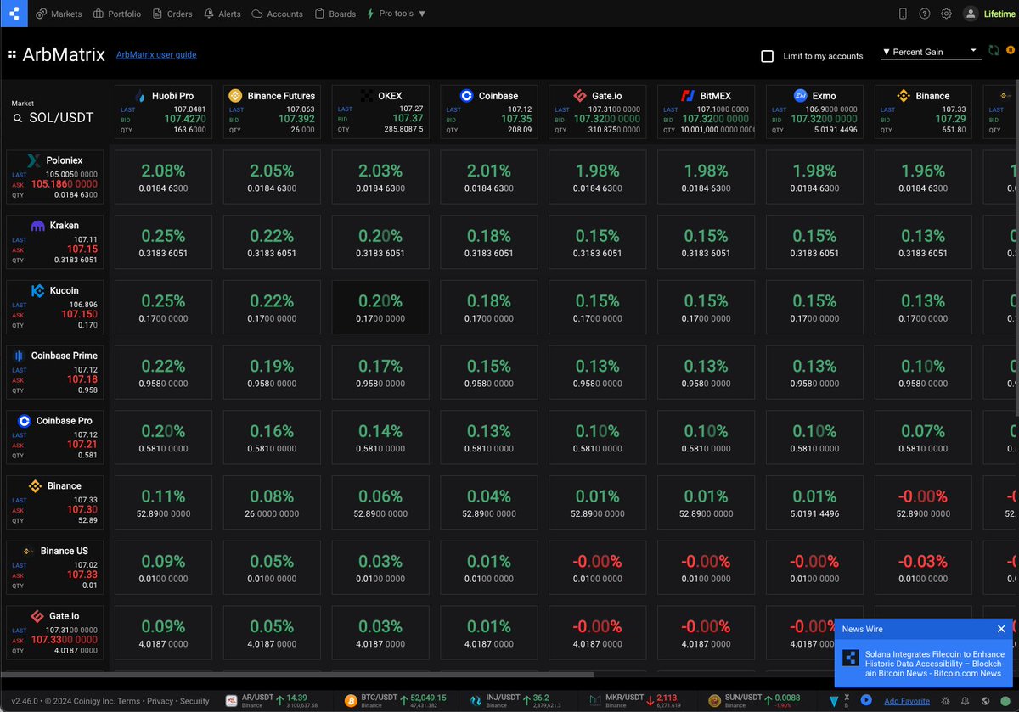
Task: Click the blue play control in status bar
Action: (x=867, y=701)
